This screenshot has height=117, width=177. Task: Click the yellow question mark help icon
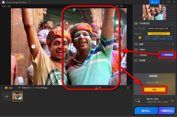click(x=140, y=38)
